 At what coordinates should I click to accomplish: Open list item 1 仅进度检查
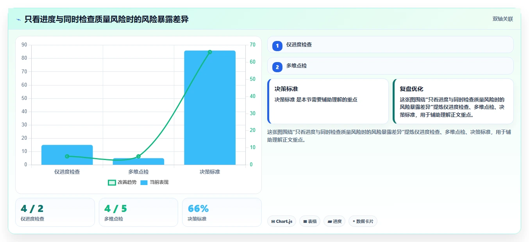390,44
